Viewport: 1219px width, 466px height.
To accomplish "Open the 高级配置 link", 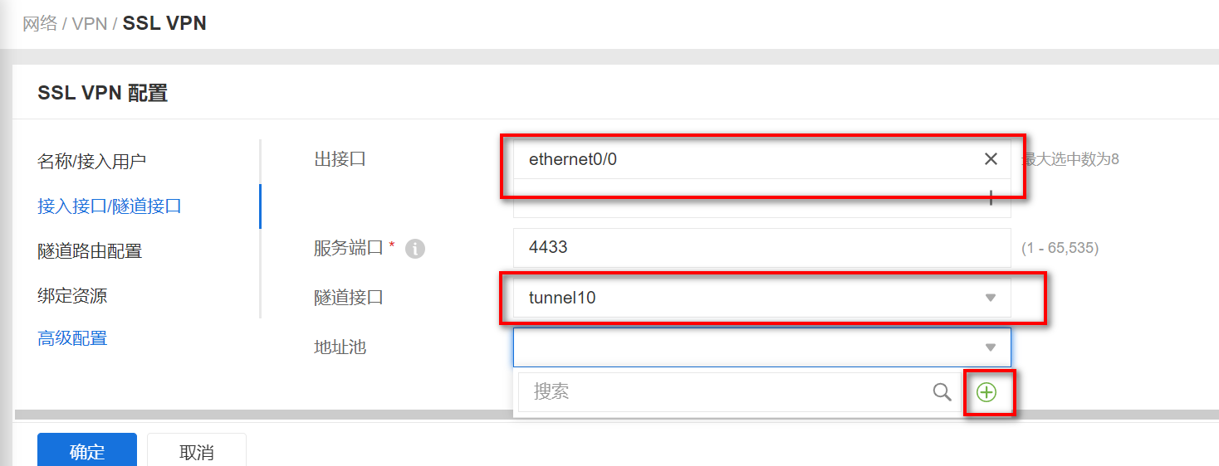I will pos(72,338).
